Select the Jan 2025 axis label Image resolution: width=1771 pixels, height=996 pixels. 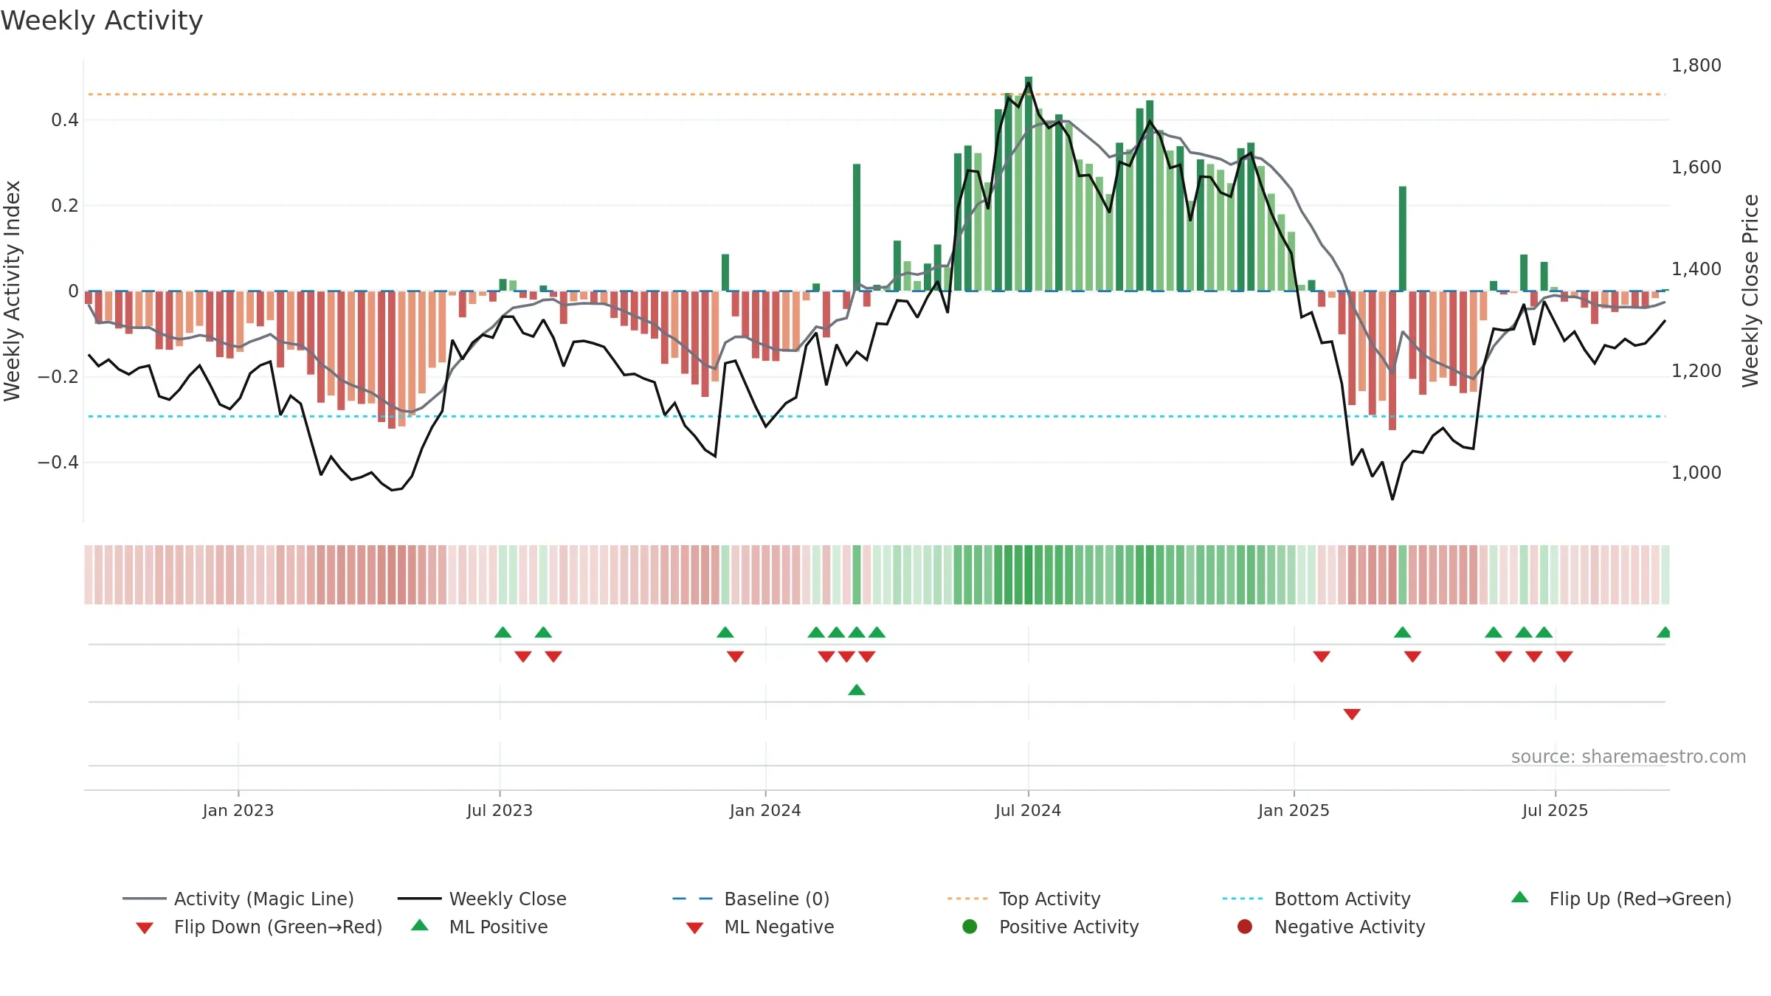[1294, 810]
